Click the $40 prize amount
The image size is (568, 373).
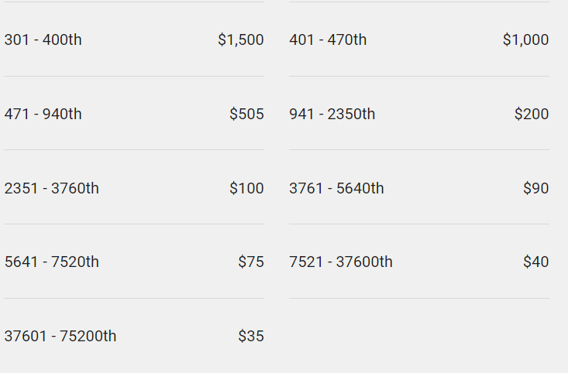(x=536, y=262)
